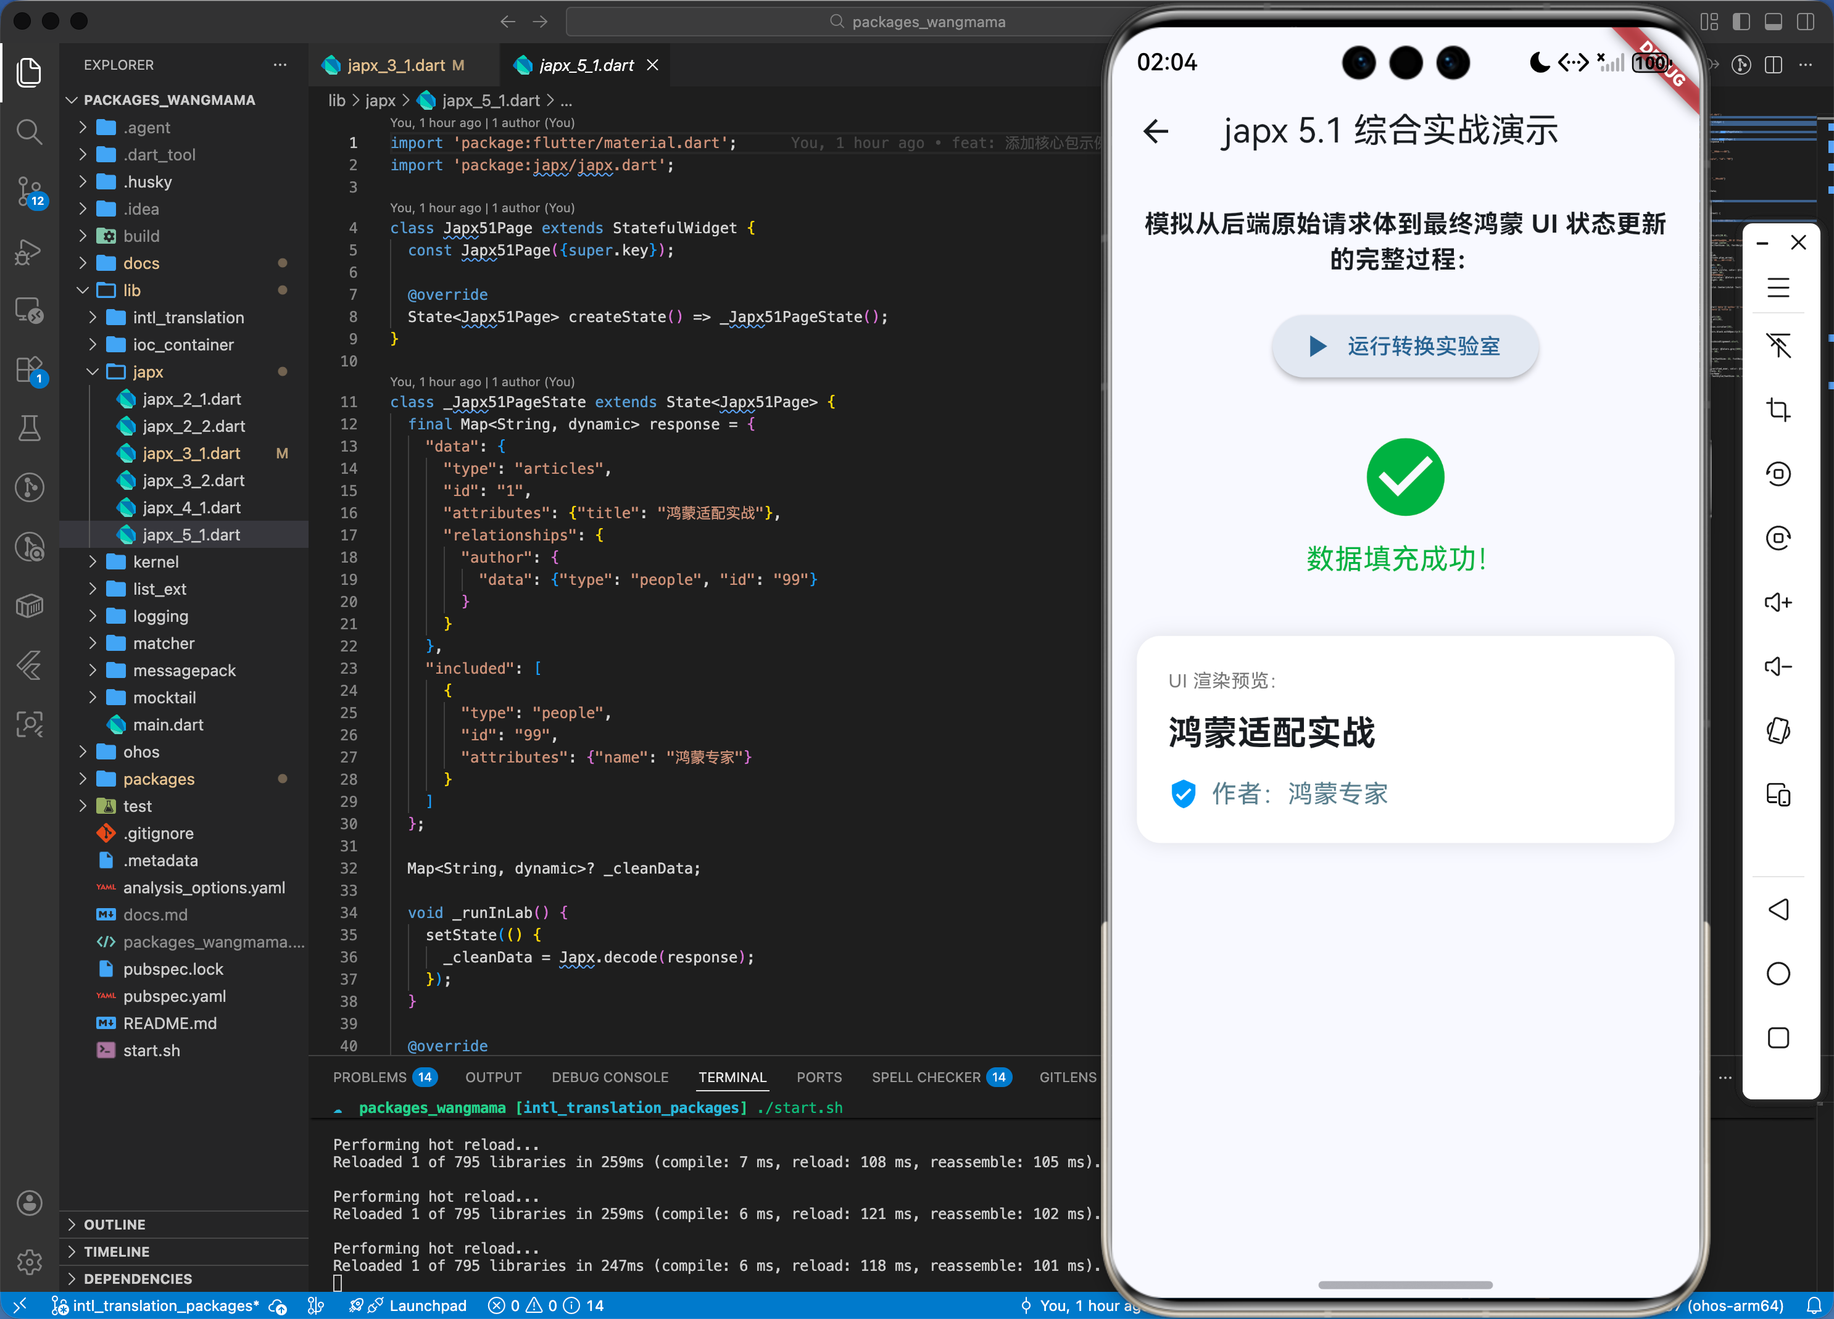1834x1319 pixels.
Task: Toggle secondary sidebar layout icon
Action: pyautogui.click(x=1805, y=22)
